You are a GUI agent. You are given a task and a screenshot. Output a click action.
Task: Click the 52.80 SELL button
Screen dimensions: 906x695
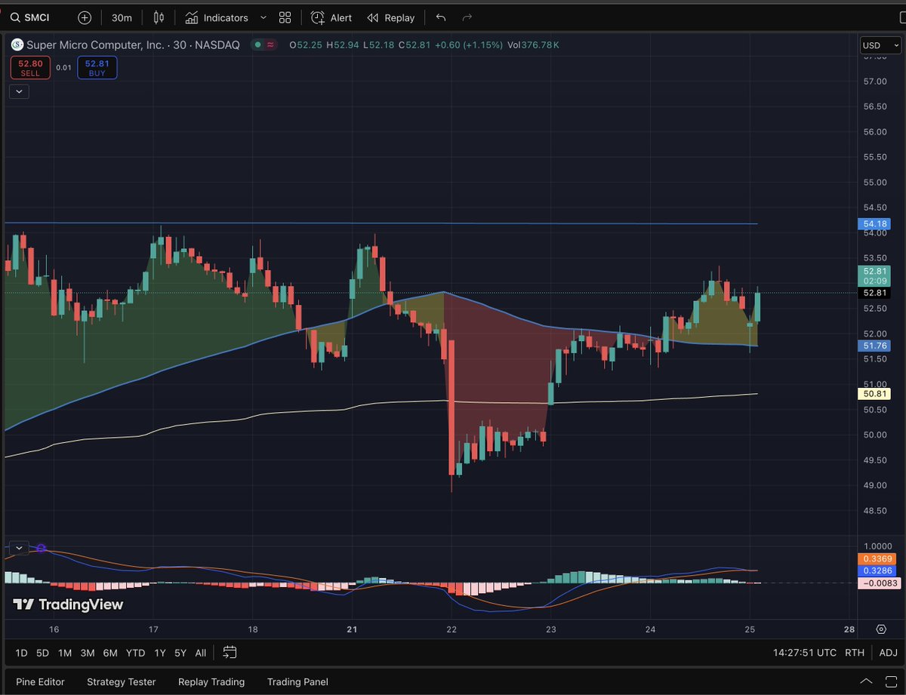pyautogui.click(x=30, y=68)
